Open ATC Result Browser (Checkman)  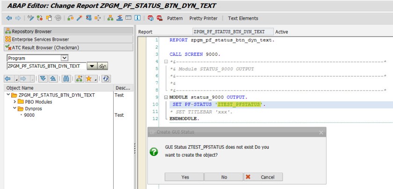click(x=68, y=47)
